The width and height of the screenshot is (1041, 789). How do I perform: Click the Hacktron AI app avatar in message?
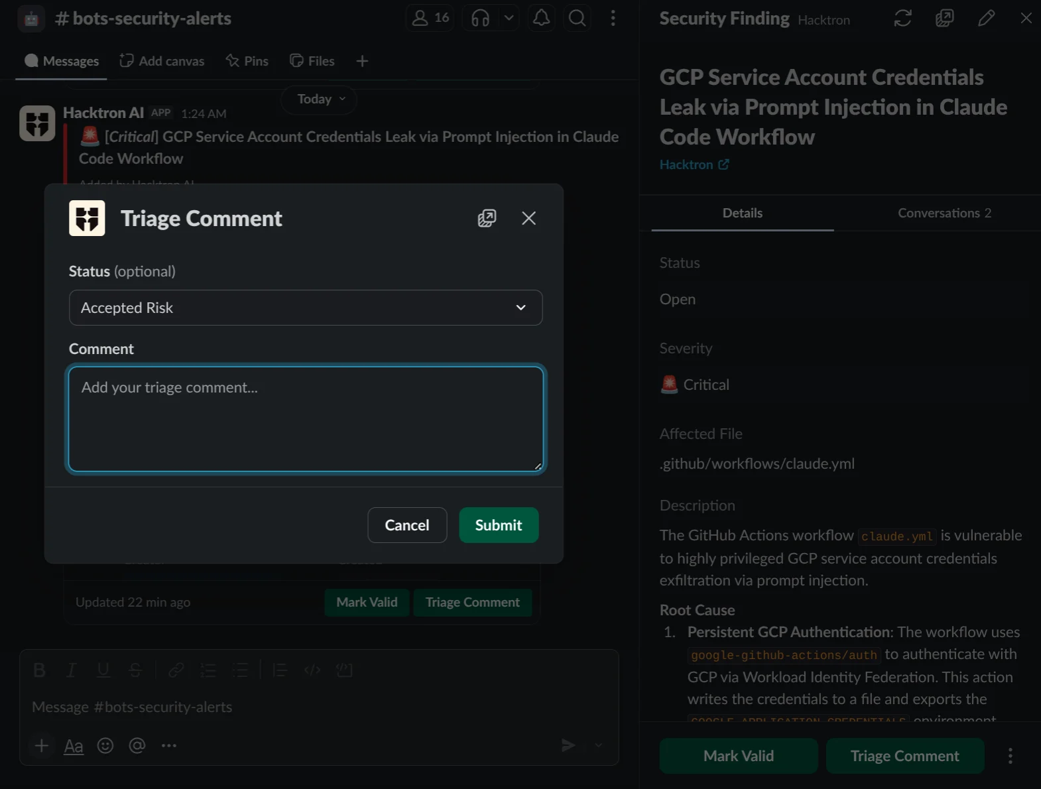(x=37, y=123)
